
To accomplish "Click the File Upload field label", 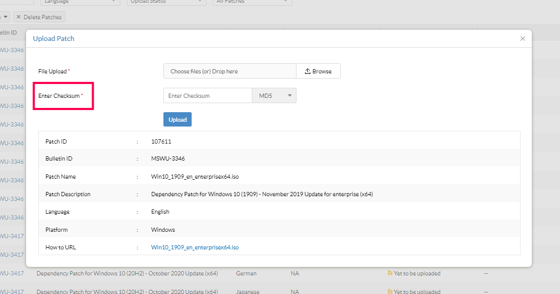I will (53, 71).
